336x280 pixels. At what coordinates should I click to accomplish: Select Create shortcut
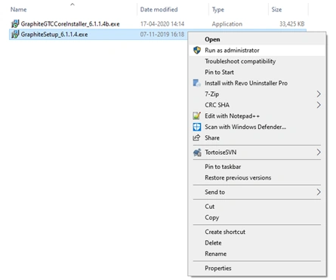point(257,232)
